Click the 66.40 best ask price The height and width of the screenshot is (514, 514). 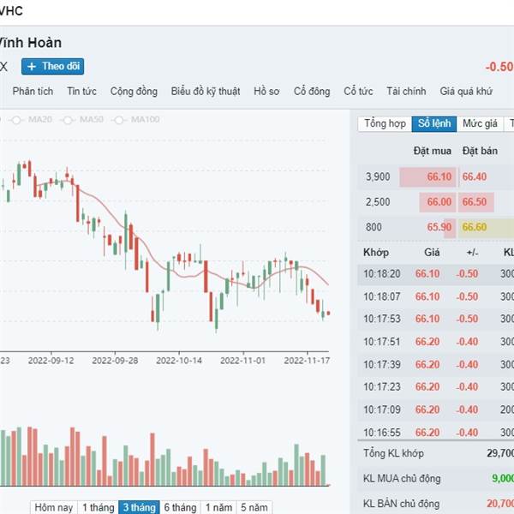[474, 177]
